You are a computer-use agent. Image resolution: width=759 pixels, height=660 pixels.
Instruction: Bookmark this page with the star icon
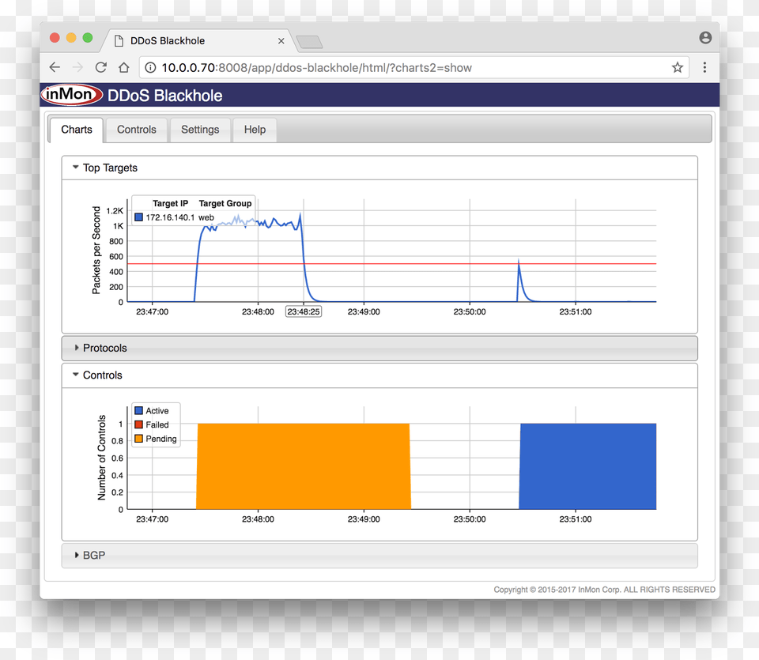click(677, 68)
